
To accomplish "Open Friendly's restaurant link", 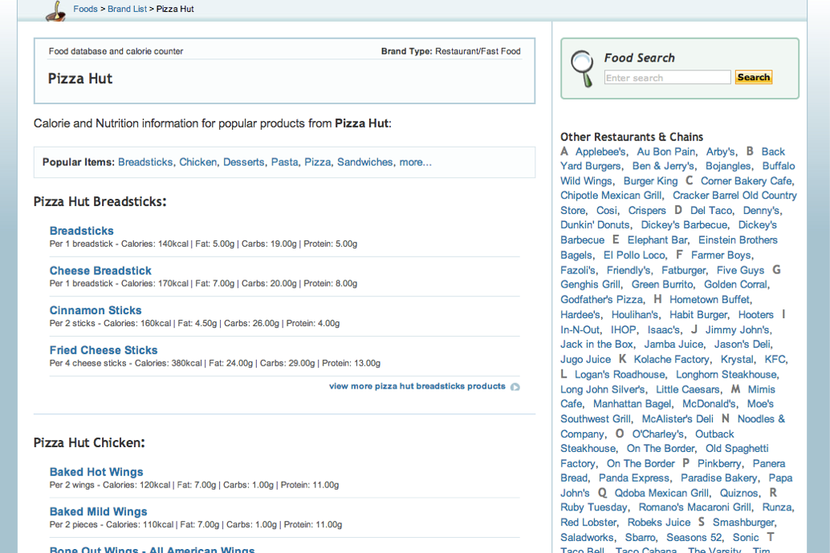I will pos(629,270).
